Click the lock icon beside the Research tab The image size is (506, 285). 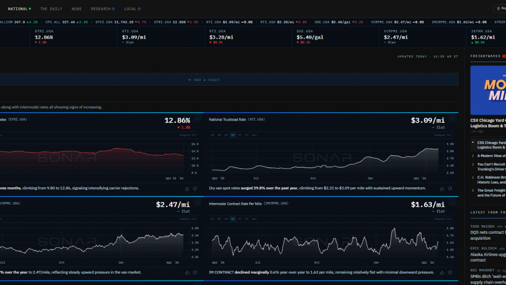point(113,9)
